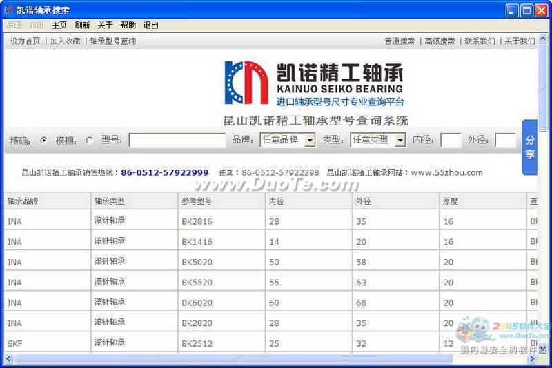Image resolution: width=552 pixels, height=368 pixels.
Task: Close the 凯诺轴承搜索 window
Action: 542,10
